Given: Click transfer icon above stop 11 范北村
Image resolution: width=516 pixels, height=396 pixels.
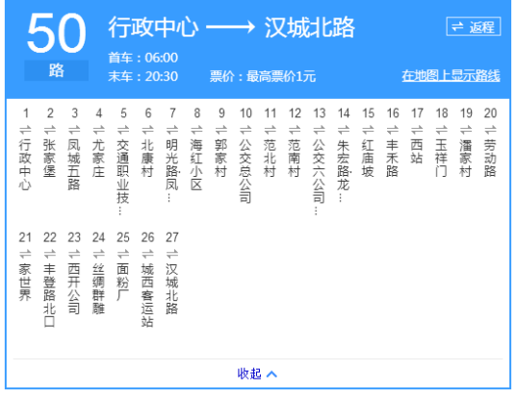Looking at the screenshot, I should coord(270,130).
